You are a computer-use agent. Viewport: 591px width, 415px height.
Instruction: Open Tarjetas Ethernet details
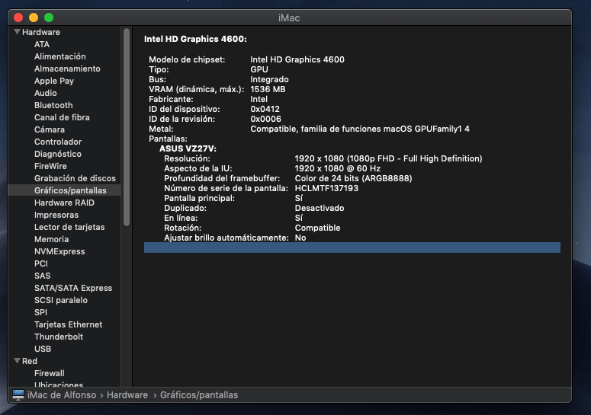(x=68, y=324)
